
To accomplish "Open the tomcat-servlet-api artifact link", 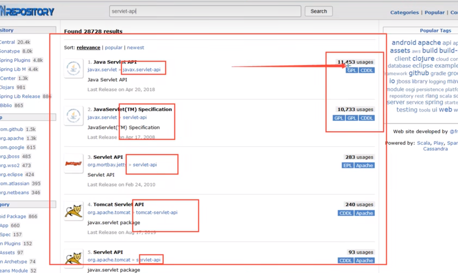I will click(x=157, y=212).
